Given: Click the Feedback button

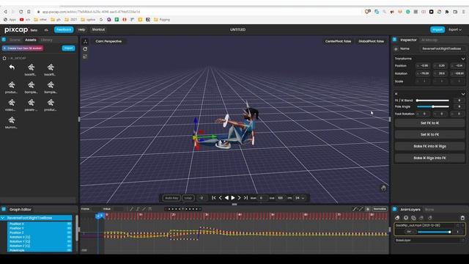Looking at the screenshot, I should pyautogui.click(x=64, y=29).
